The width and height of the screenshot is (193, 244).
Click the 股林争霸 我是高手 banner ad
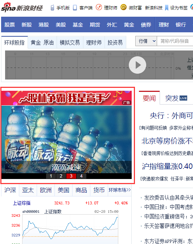tap(66, 98)
